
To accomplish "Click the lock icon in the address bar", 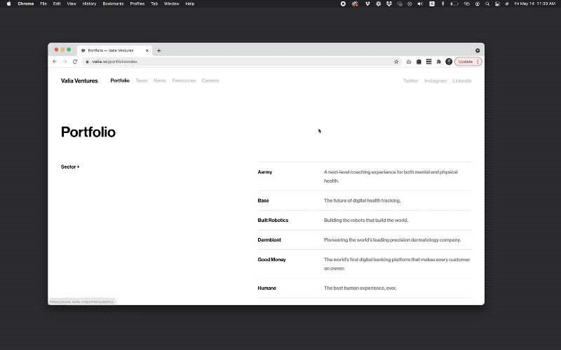I will (87, 62).
